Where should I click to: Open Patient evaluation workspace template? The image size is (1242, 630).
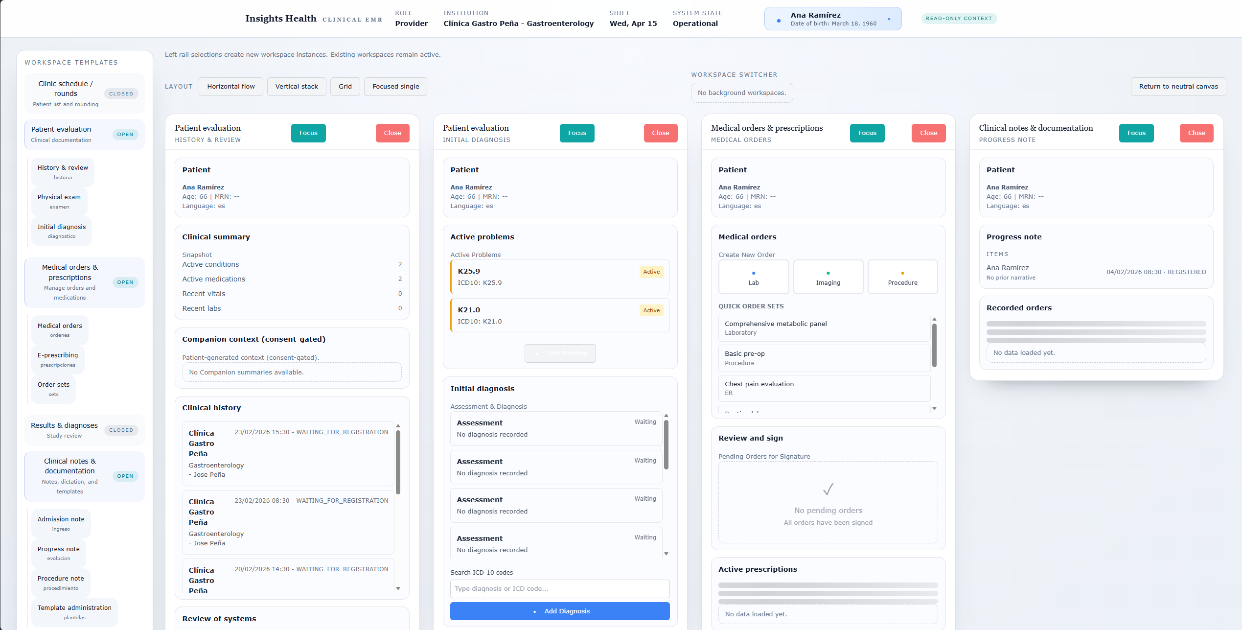point(85,135)
